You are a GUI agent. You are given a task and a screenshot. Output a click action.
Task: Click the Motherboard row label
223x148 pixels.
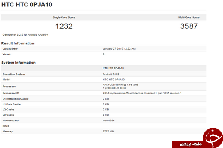10,120
